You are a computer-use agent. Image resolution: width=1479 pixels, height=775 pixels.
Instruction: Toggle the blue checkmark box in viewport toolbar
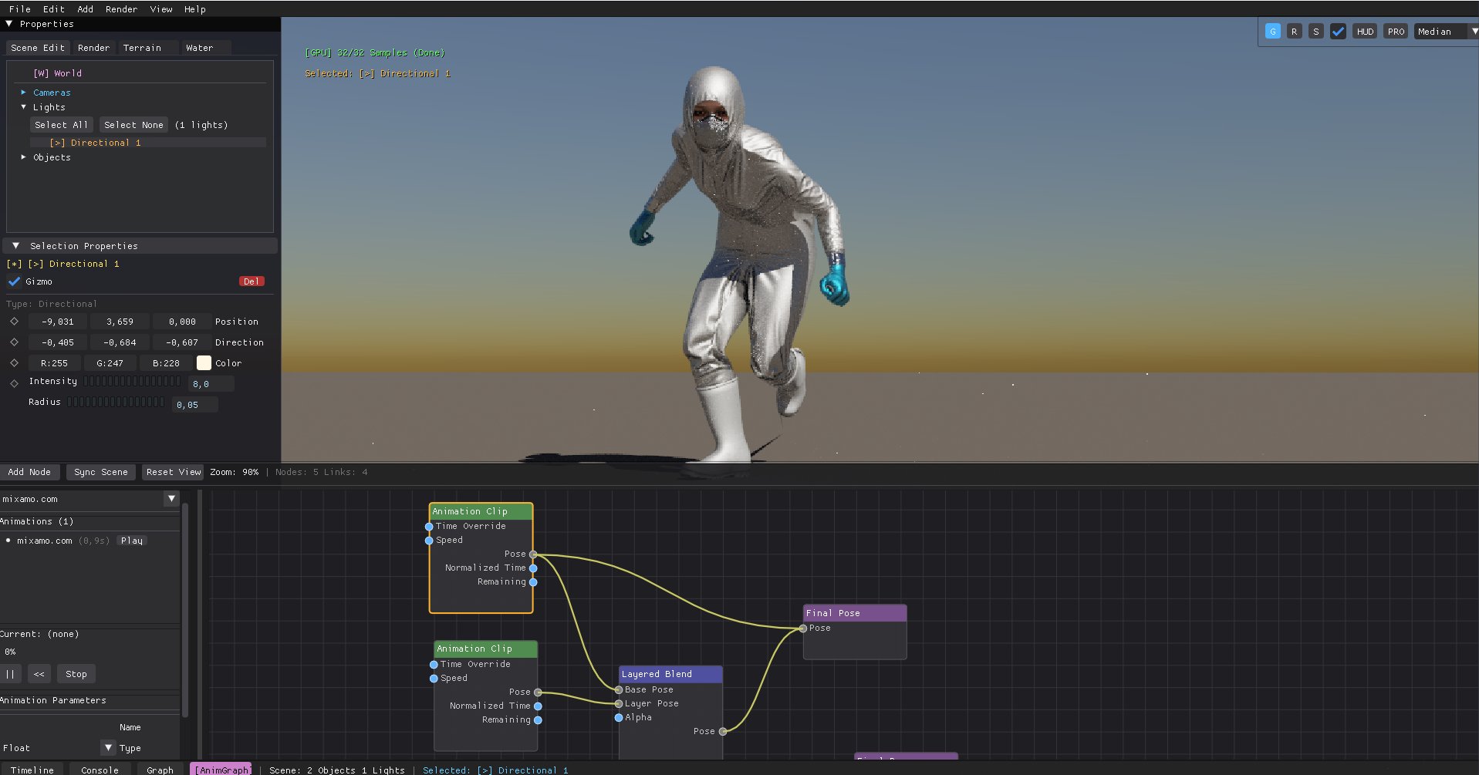click(x=1338, y=32)
